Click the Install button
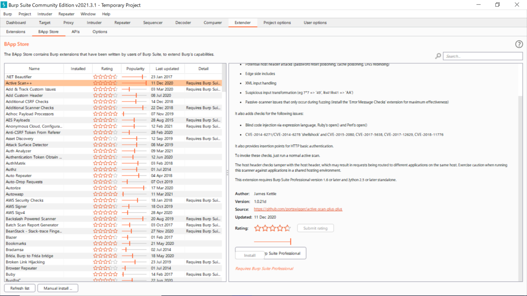The image size is (527, 296). [250, 255]
